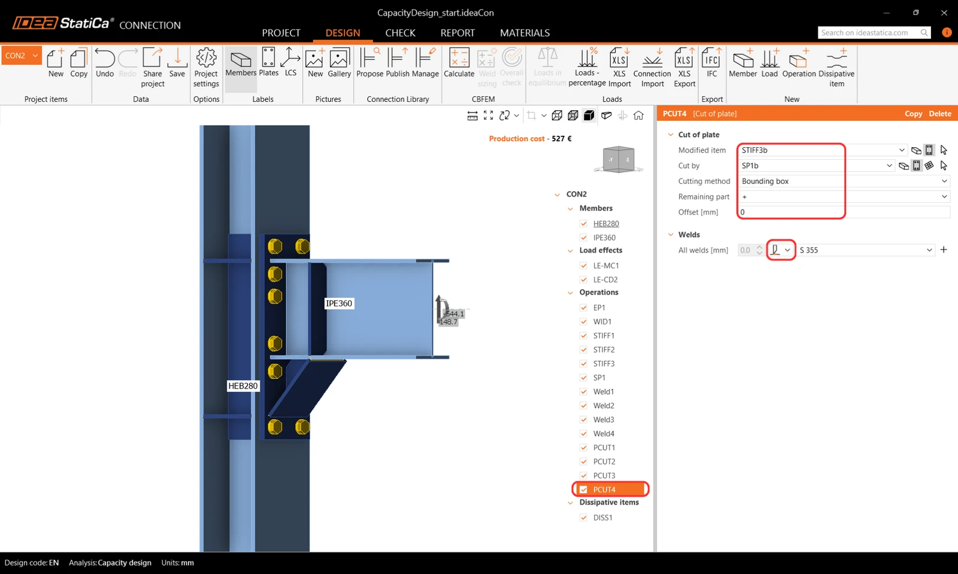The image size is (958, 574).
Task: Click the Offset [mm] input field
Action: (x=844, y=212)
